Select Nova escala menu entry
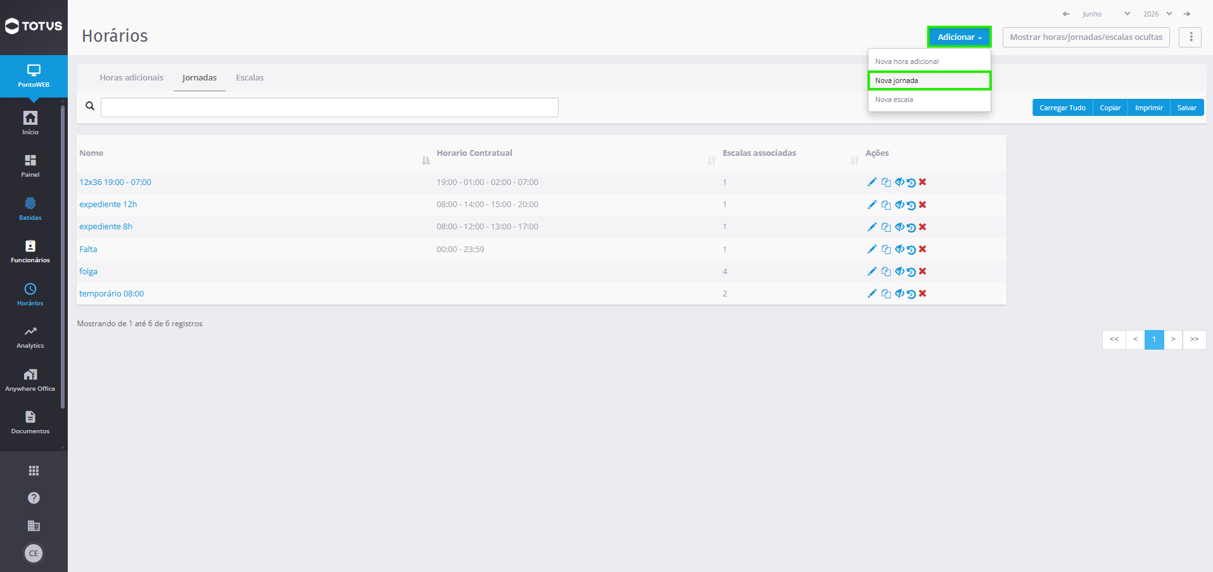 [x=929, y=99]
